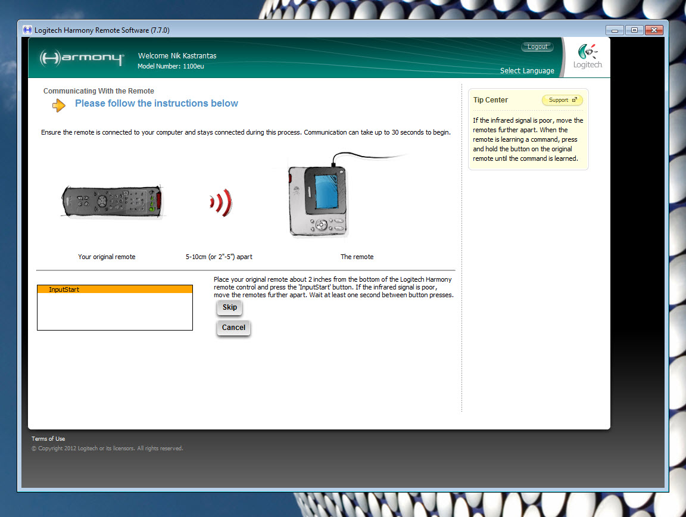Cancel the remote learning process

233,328
